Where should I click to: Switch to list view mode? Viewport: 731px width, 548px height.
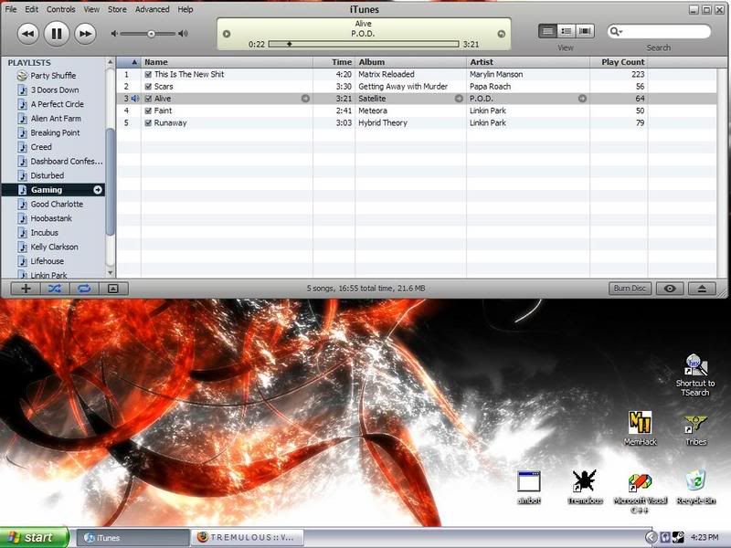pos(547,31)
